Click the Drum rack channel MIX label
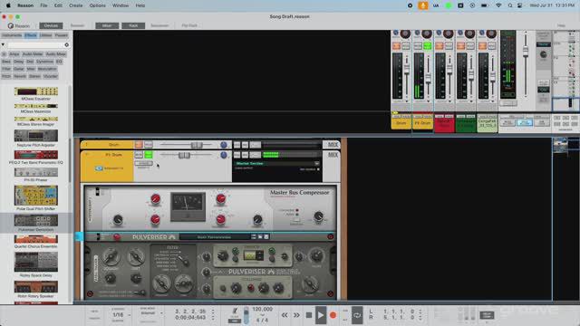 tap(333, 145)
